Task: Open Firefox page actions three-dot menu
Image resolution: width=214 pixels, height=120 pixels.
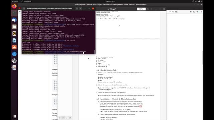Action: [x=170, y=12]
